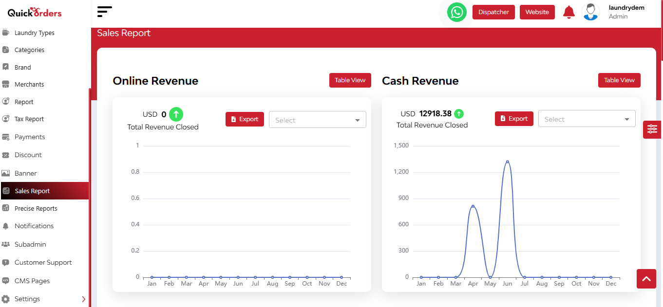This screenshot has height=307, width=663.
Task: Click the Customer Support chat icon
Action: pos(6,263)
